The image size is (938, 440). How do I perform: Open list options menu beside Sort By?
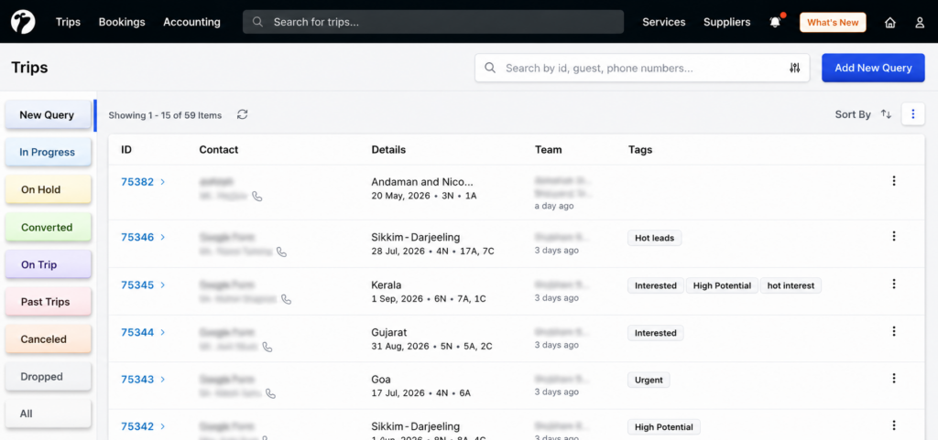coord(913,114)
